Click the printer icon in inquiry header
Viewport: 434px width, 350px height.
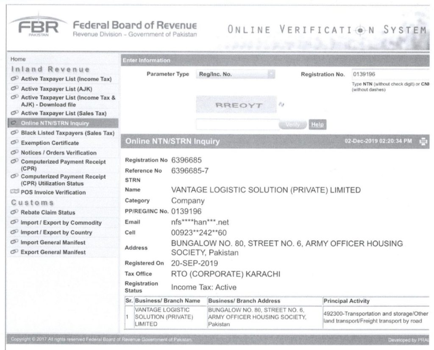[423, 142]
